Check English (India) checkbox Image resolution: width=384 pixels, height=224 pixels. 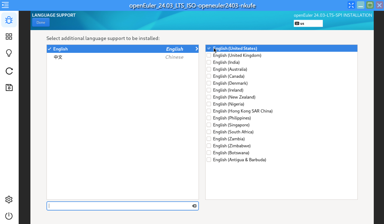click(x=209, y=62)
